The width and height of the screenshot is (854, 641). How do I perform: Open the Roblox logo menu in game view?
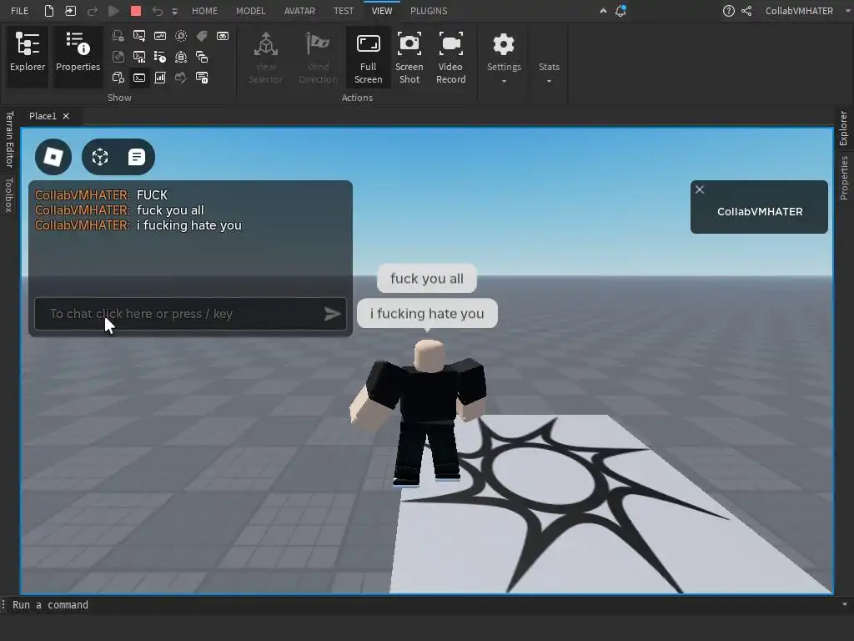53,157
